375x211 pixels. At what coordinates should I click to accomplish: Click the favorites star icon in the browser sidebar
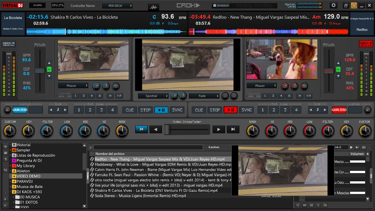coord(5,147)
